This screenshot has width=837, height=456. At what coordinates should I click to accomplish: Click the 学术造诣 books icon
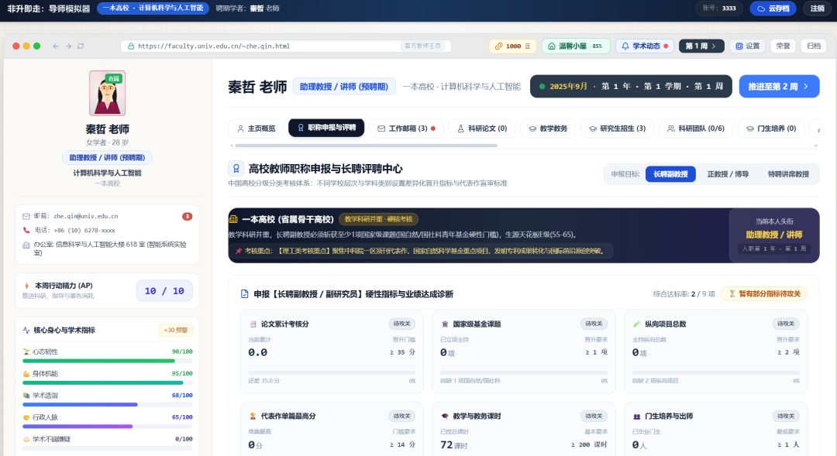click(x=26, y=396)
